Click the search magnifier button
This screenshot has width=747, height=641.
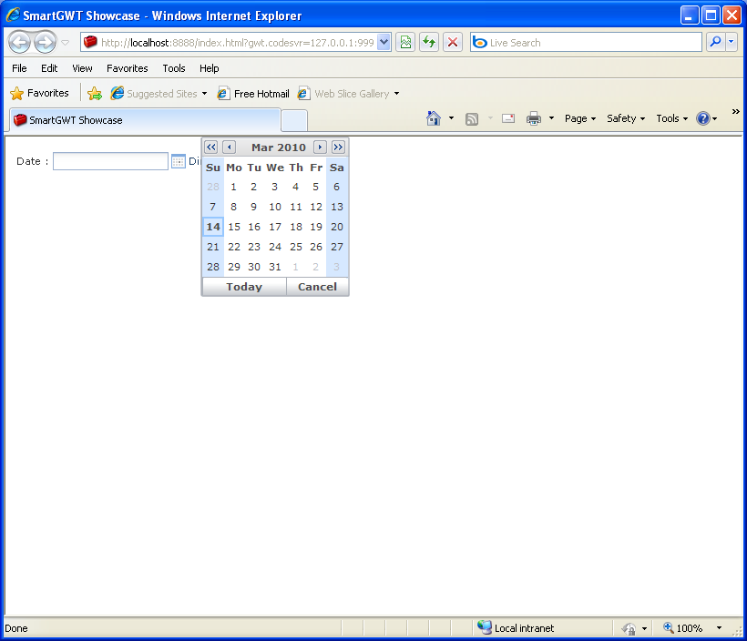click(715, 43)
